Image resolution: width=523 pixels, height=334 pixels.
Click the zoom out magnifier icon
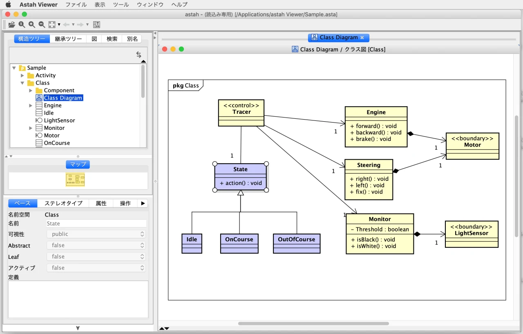tap(42, 24)
